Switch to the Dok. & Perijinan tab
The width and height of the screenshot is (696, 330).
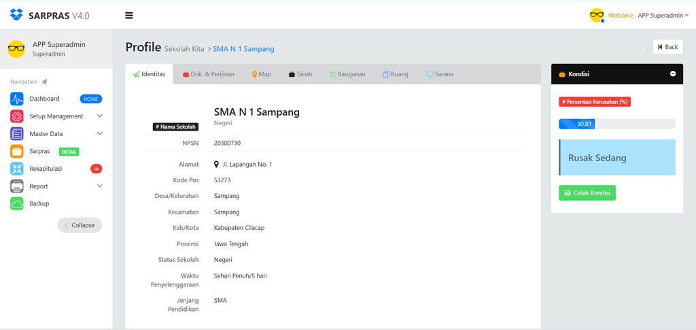point(209,74)
